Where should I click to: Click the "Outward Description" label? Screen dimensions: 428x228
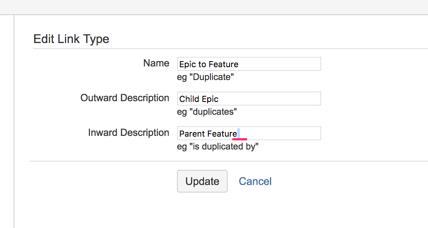125,98
